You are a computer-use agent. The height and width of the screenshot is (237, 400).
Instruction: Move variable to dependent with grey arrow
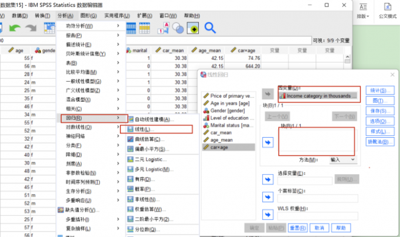click(x=268, y=94)
